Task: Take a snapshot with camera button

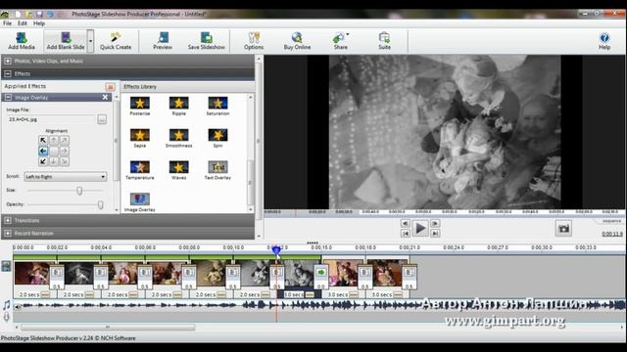Action: (x=563, y=229)
